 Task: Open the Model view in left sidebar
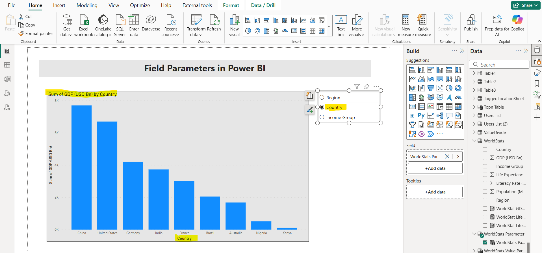(x=7, y=79)
